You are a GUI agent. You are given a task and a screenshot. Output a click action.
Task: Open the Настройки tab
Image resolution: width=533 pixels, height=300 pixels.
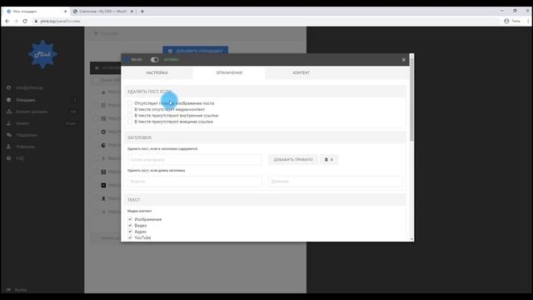pyautogui.click(x=157, y=72)
